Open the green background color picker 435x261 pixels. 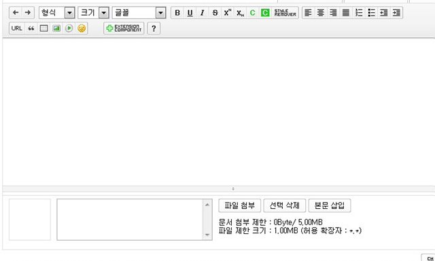[265, 13]
